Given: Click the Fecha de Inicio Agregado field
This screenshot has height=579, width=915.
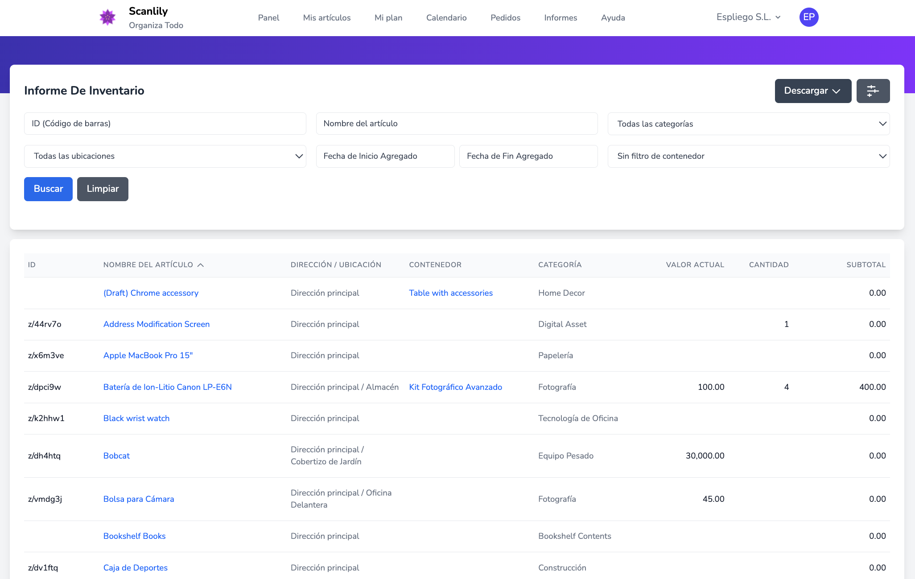Looking at the screenshot, I should 385,157.
